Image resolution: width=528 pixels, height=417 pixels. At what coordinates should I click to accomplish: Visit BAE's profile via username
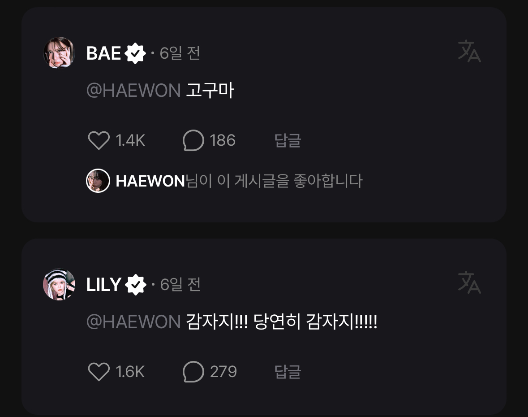(x=103, y=53)
